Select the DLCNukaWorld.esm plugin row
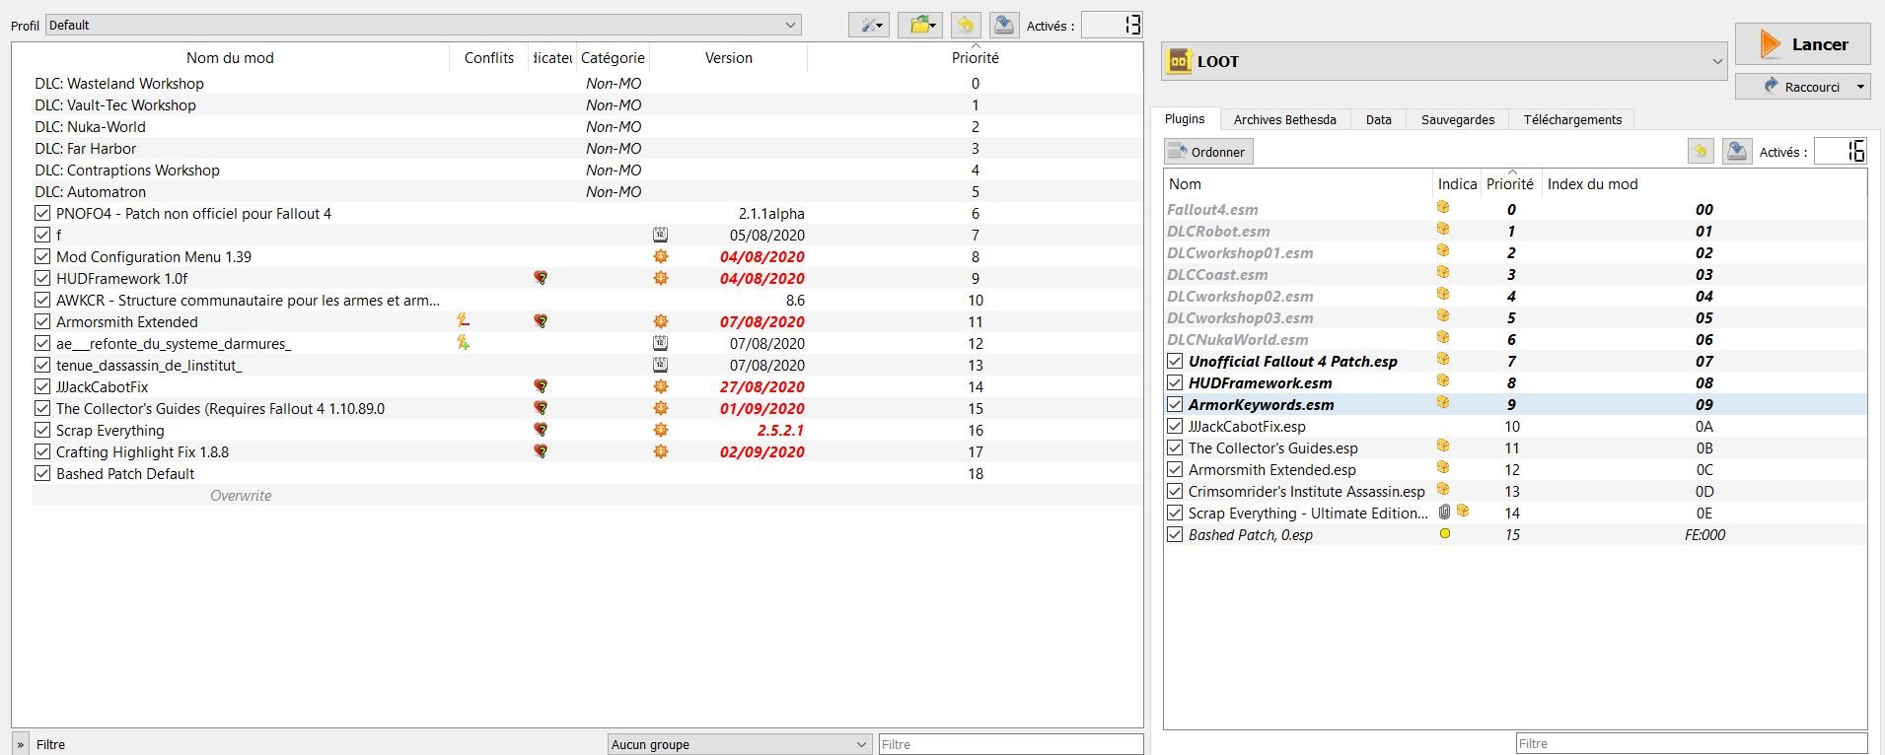The height and width of the screenshot is (755, 1885). coord(1515,339)
